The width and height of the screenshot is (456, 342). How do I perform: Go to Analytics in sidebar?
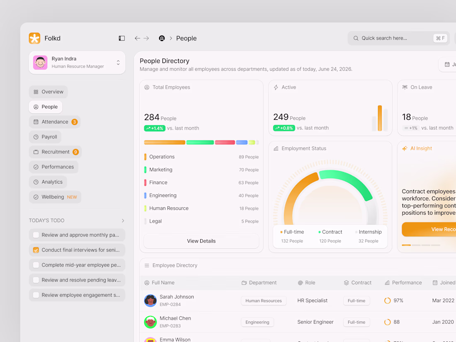tap(48, 182)
